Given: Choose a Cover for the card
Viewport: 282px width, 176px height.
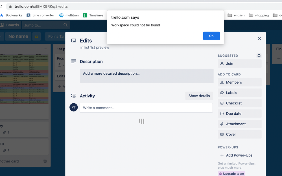Looking at the screenshot, I should click(x=240, y=134).
